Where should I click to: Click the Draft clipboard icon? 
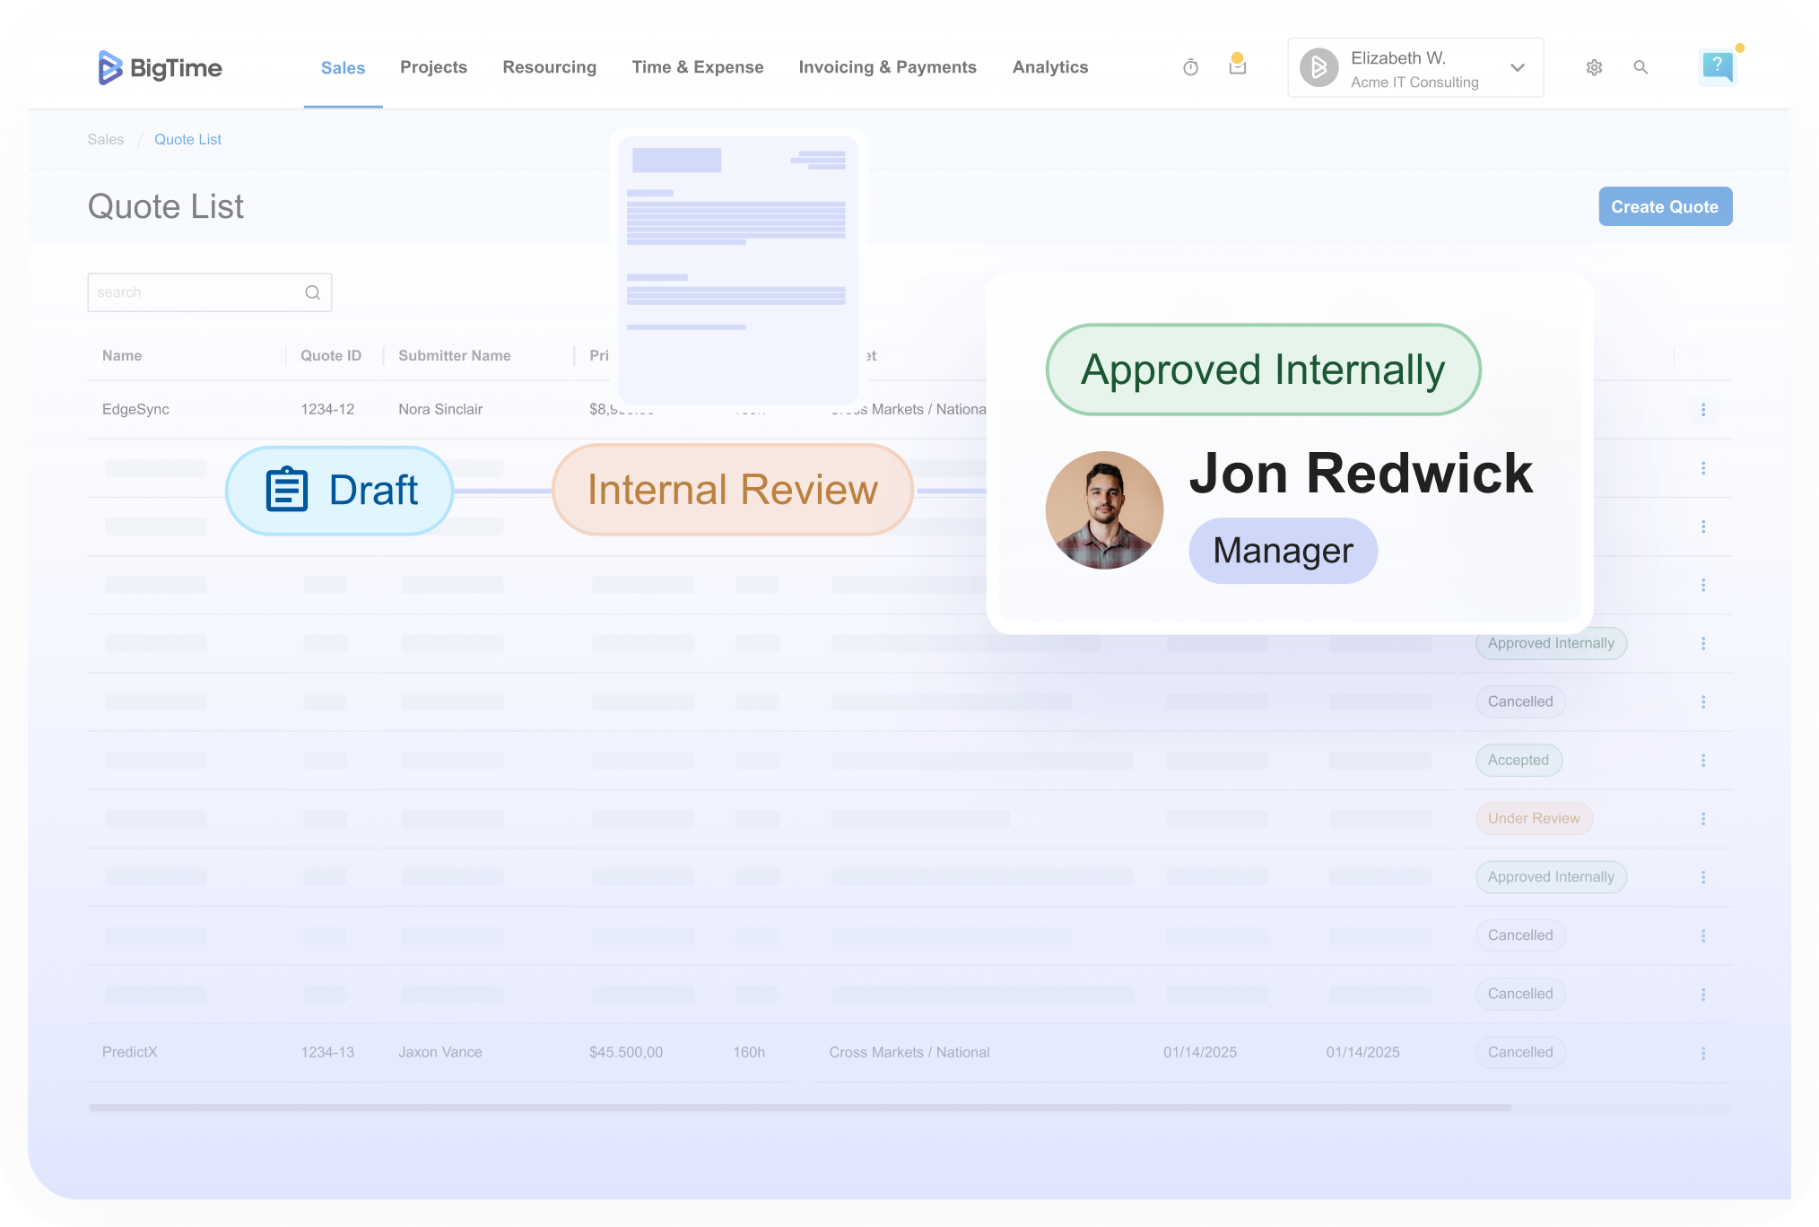[287, 490]
